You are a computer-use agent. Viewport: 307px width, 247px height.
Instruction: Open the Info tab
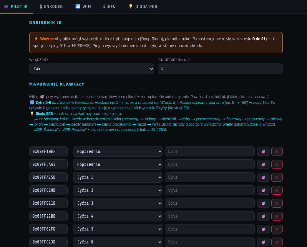[x=109, y=7]
